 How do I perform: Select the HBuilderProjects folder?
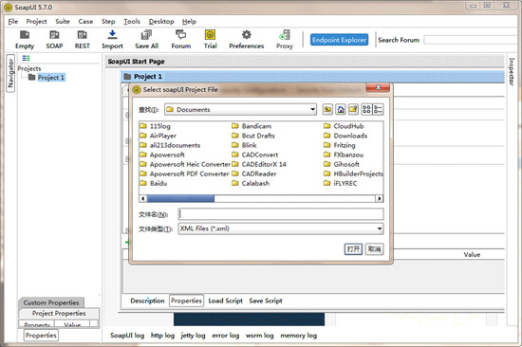354,173
